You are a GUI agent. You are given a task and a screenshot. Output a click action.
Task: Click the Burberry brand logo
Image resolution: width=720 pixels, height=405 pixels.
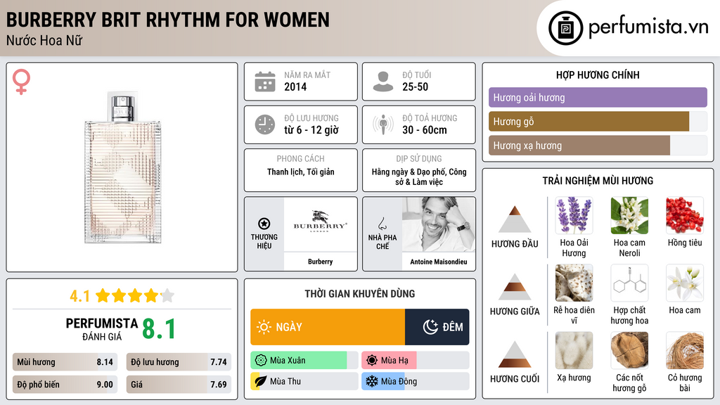320,225
